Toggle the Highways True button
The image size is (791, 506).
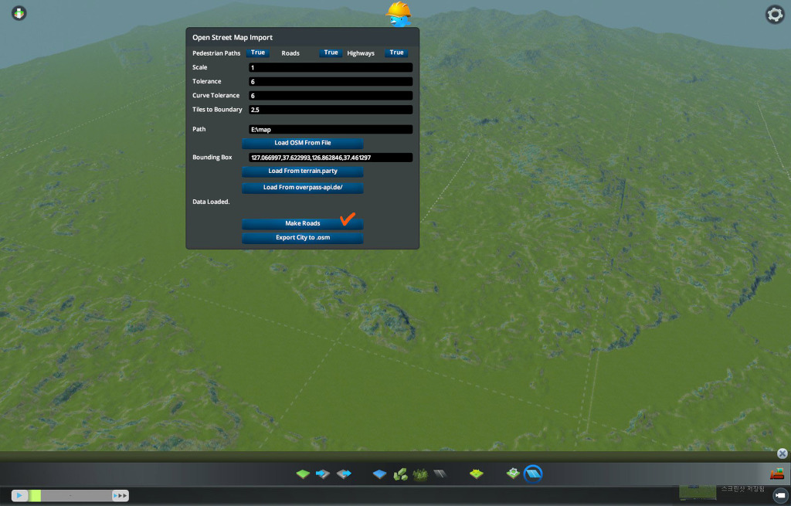(x=396, y=53)
